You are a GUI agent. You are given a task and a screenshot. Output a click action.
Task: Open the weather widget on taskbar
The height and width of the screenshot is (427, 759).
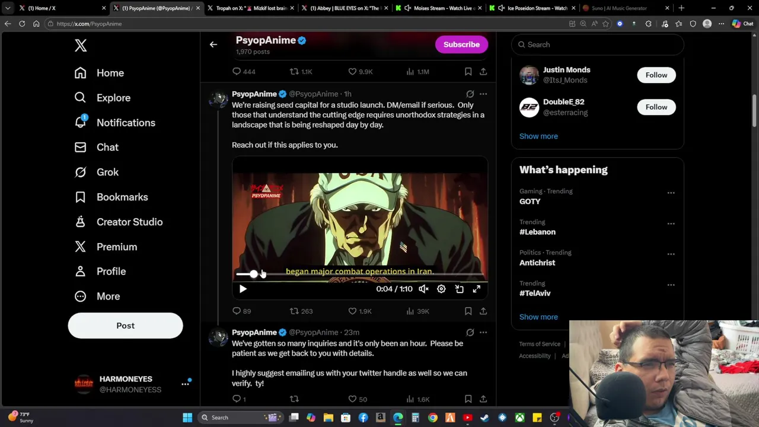pos(20,418)
